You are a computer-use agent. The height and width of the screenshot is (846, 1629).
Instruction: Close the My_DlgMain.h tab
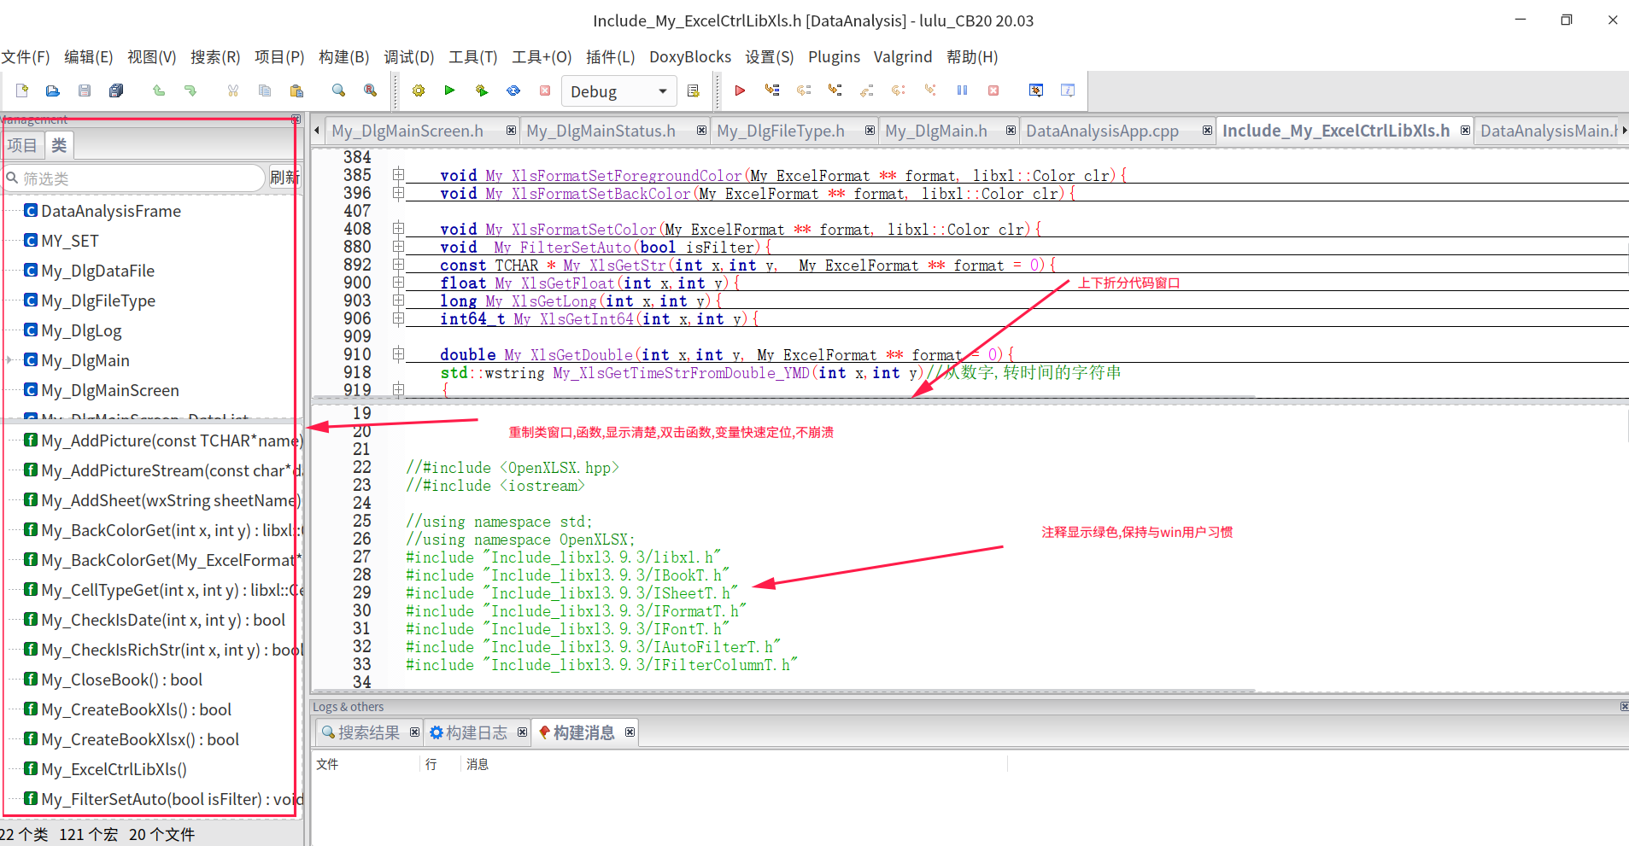(x=1011, y=131)
